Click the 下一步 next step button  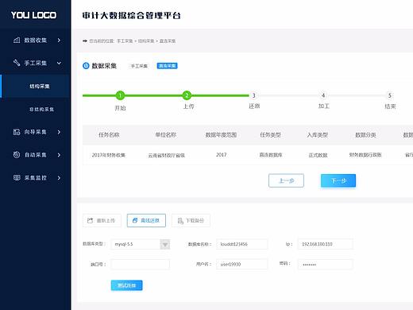click(338, 180)
